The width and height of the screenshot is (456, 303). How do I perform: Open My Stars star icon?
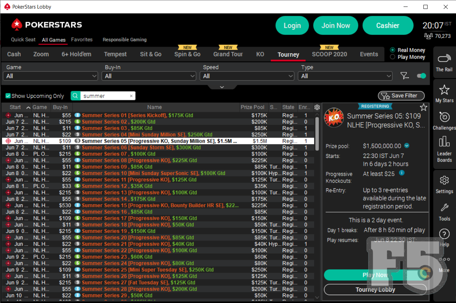tap(444, 90)
